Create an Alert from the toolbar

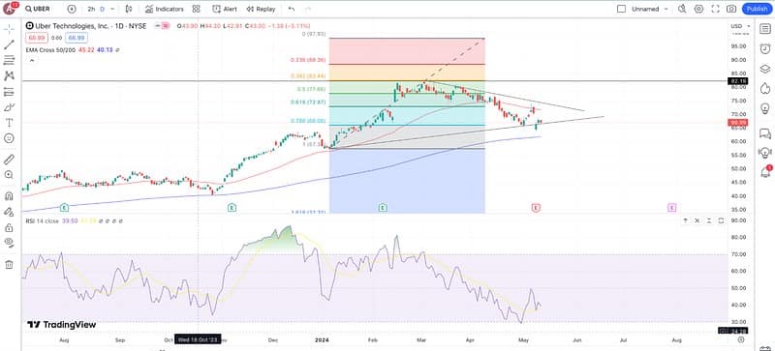click(x=225, y=9)
